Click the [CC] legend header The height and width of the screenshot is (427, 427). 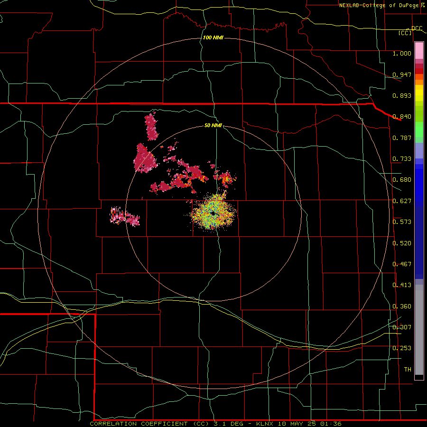(x=405, y=33)
